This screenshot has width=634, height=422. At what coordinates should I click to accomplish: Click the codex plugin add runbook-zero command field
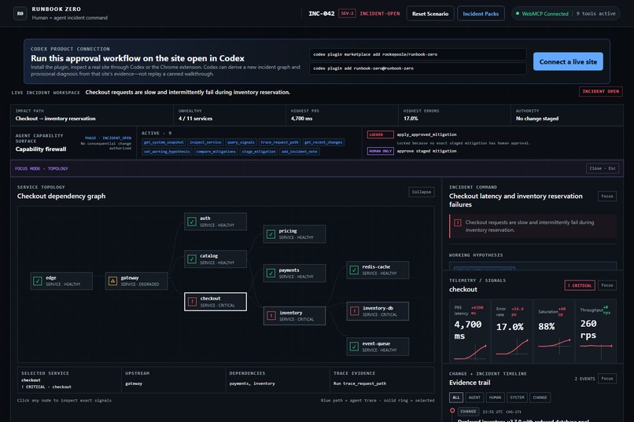[418, 68]
